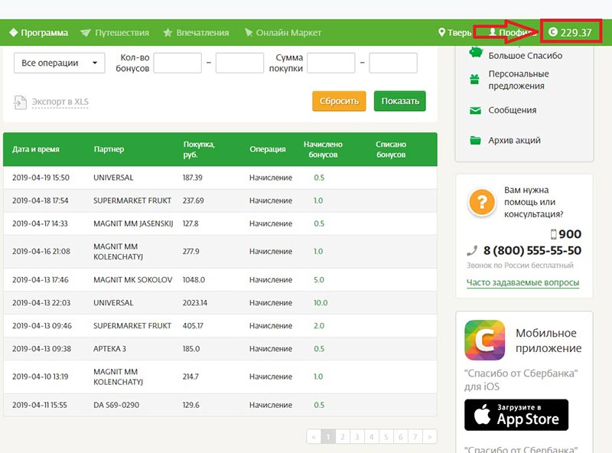Click the Сообщения envelope icon
Image resolution: width=612 pixels, height=453 pixels.
coord(474,110)
